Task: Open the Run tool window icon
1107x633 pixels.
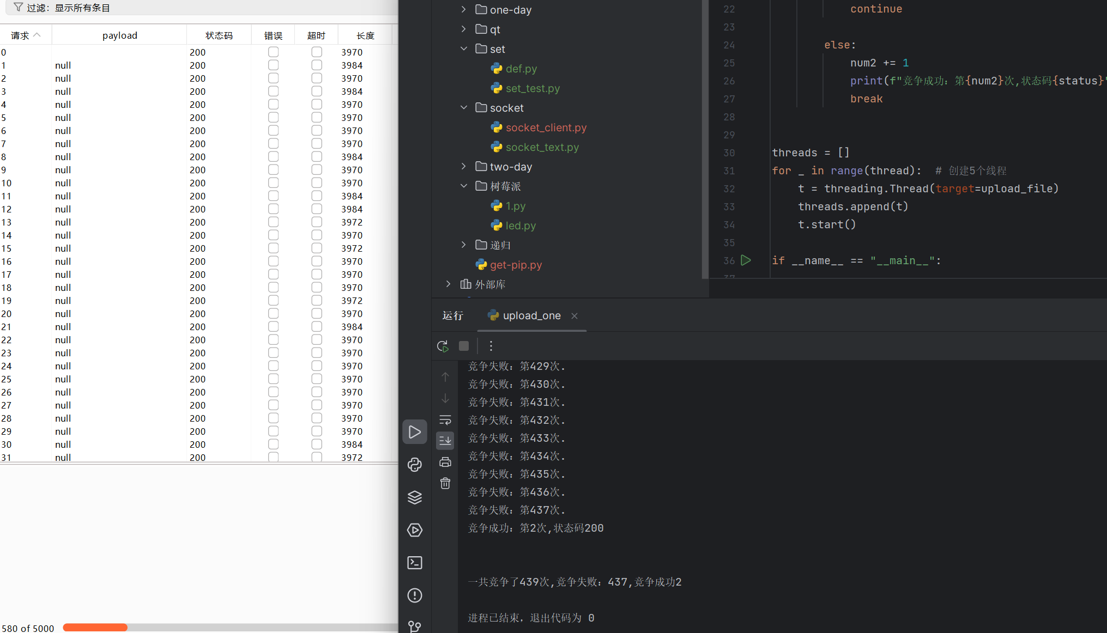Action: tap(414, 432)
